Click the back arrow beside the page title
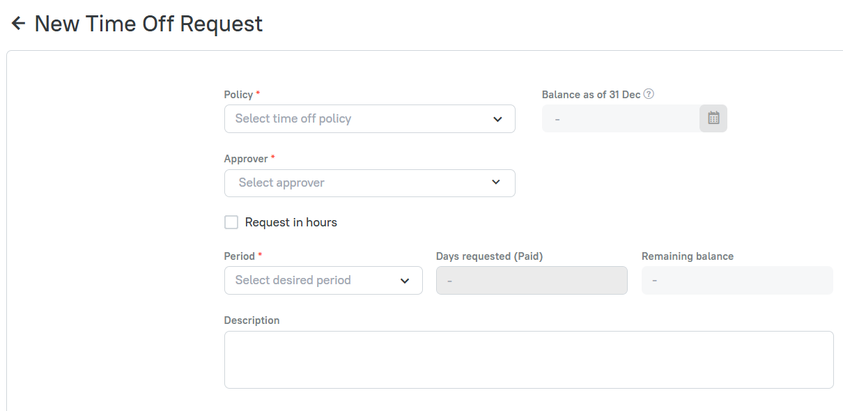 pos(18,24)
